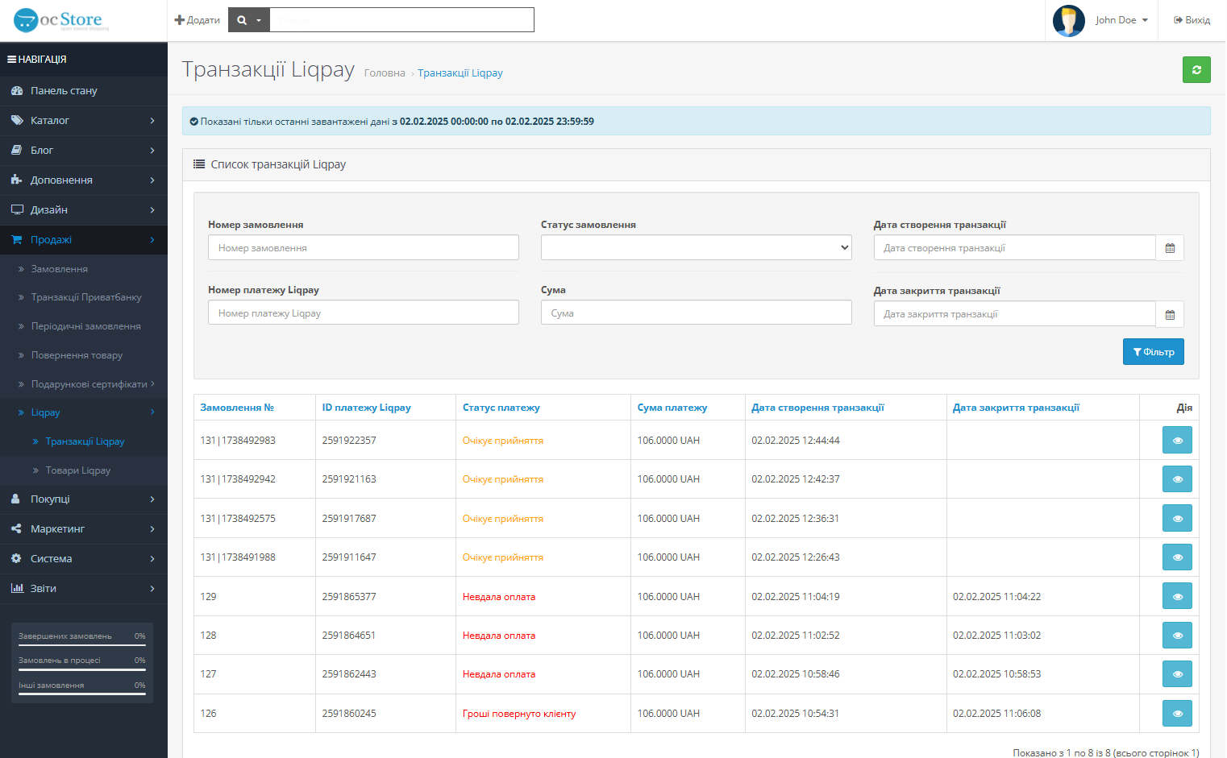
Task: Expand Подарункові сертифікати submenu
Action: click(x=84, y=384)
